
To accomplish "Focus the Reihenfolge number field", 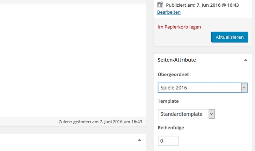I will click(168, 141).
